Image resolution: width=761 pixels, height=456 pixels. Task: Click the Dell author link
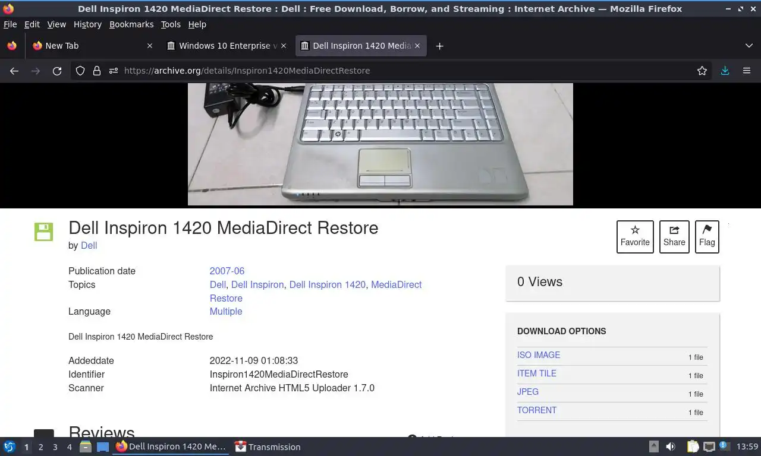coord(89,245)
